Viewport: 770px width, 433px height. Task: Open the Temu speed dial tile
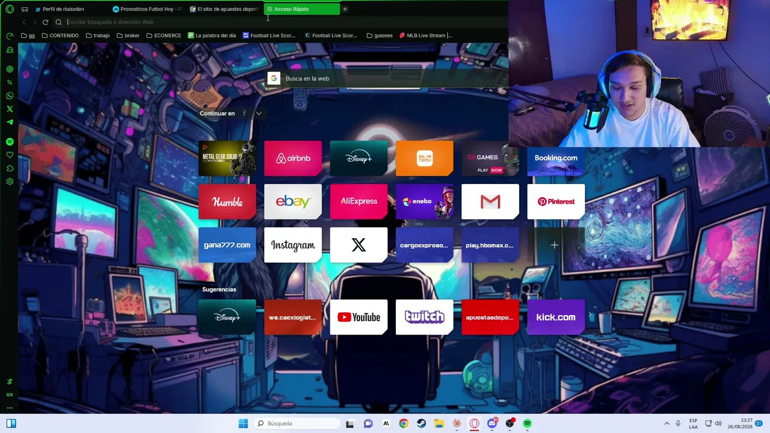point(425,158)
